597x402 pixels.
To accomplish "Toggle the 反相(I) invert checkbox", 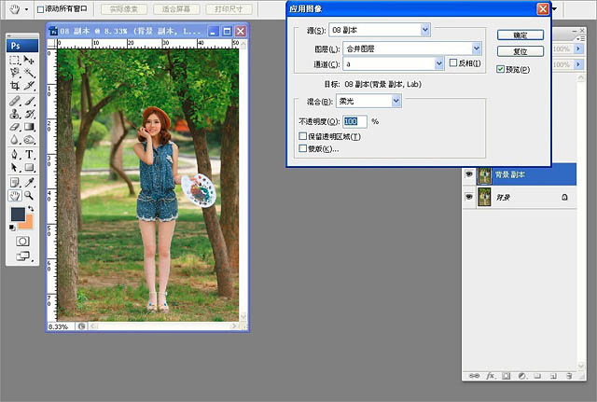I will pos(454,63).
